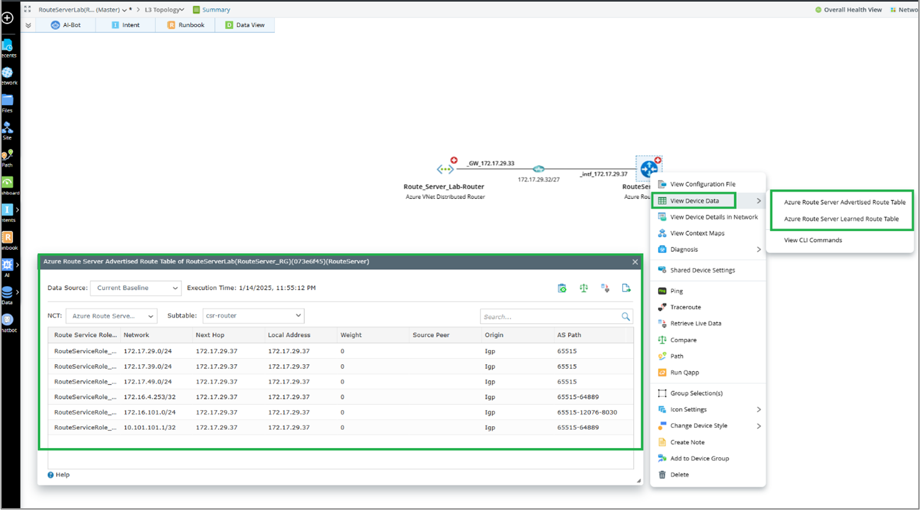Open the Files icon in left sidebar
The image size is (920, 510).
pyautogui.click(x=7, y=101)
